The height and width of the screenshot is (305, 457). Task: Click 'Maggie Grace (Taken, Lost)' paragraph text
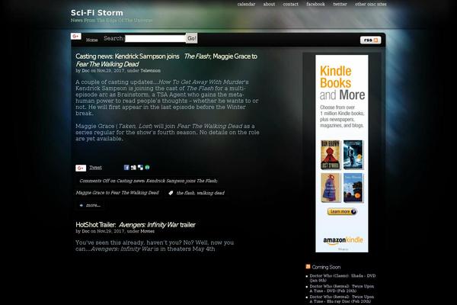pyautogui.click(x=168, y=133)
